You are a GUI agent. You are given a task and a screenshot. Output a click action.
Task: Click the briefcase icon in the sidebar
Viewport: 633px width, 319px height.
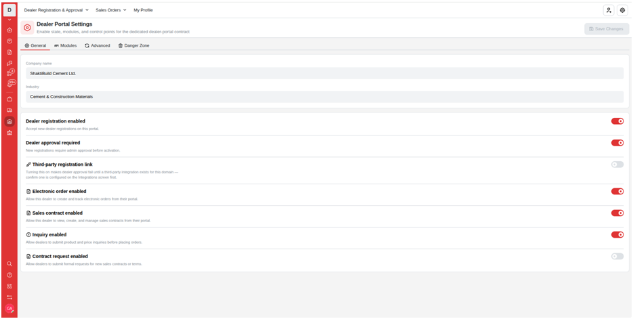point(9,99)
